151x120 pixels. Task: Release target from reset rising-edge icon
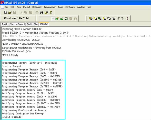point(118,18)
